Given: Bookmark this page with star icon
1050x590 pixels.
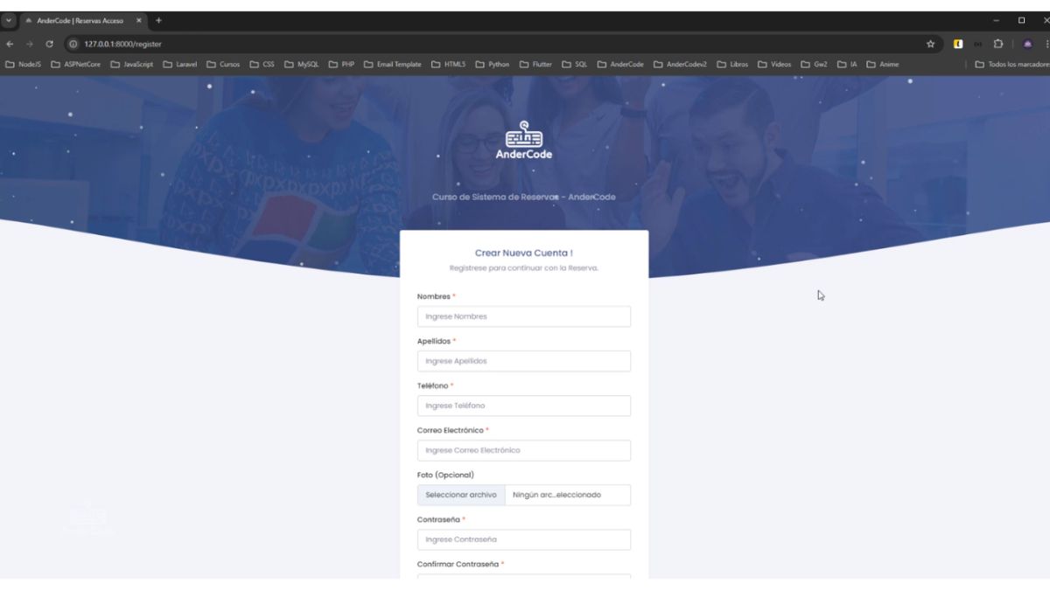Looking at the screenshot, I should pos(930,44).
